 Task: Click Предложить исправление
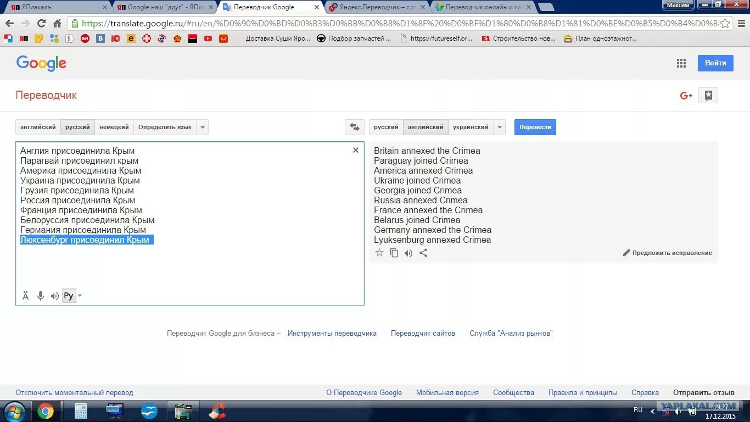click(667, 253)
